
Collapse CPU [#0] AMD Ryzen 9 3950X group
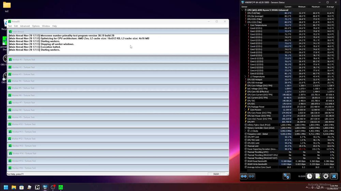point(242,10)
